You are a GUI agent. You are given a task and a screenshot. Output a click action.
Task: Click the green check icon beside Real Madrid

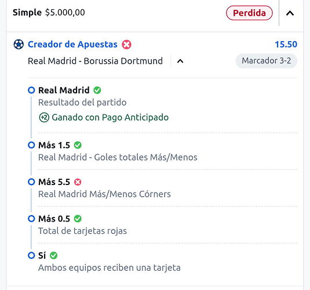tap(97, 90)
